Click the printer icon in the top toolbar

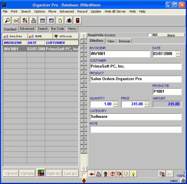(34, 20)
